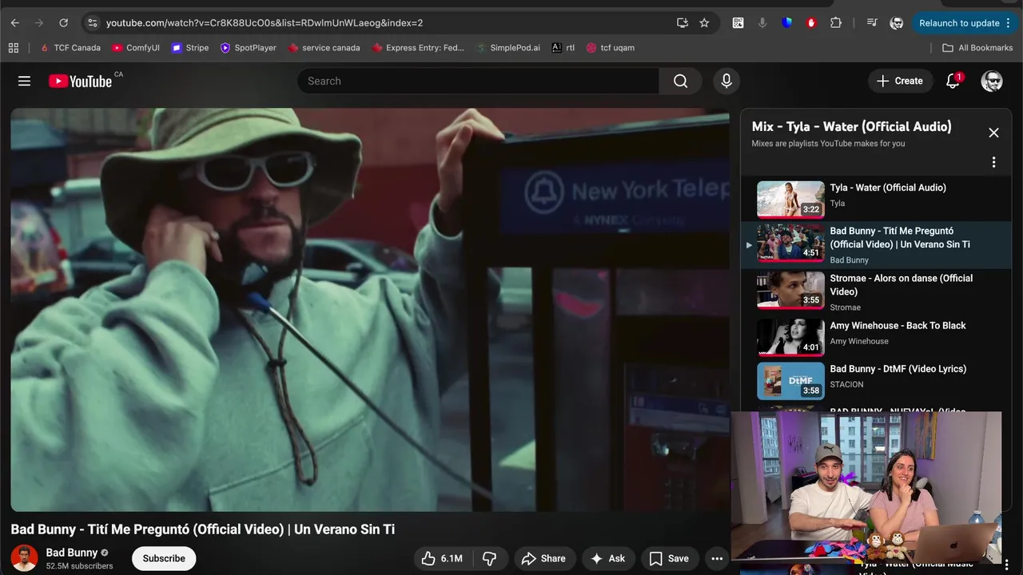Click the YouTube search field
This screenshot has height=575, width=1023.
(x=478, y=81)
